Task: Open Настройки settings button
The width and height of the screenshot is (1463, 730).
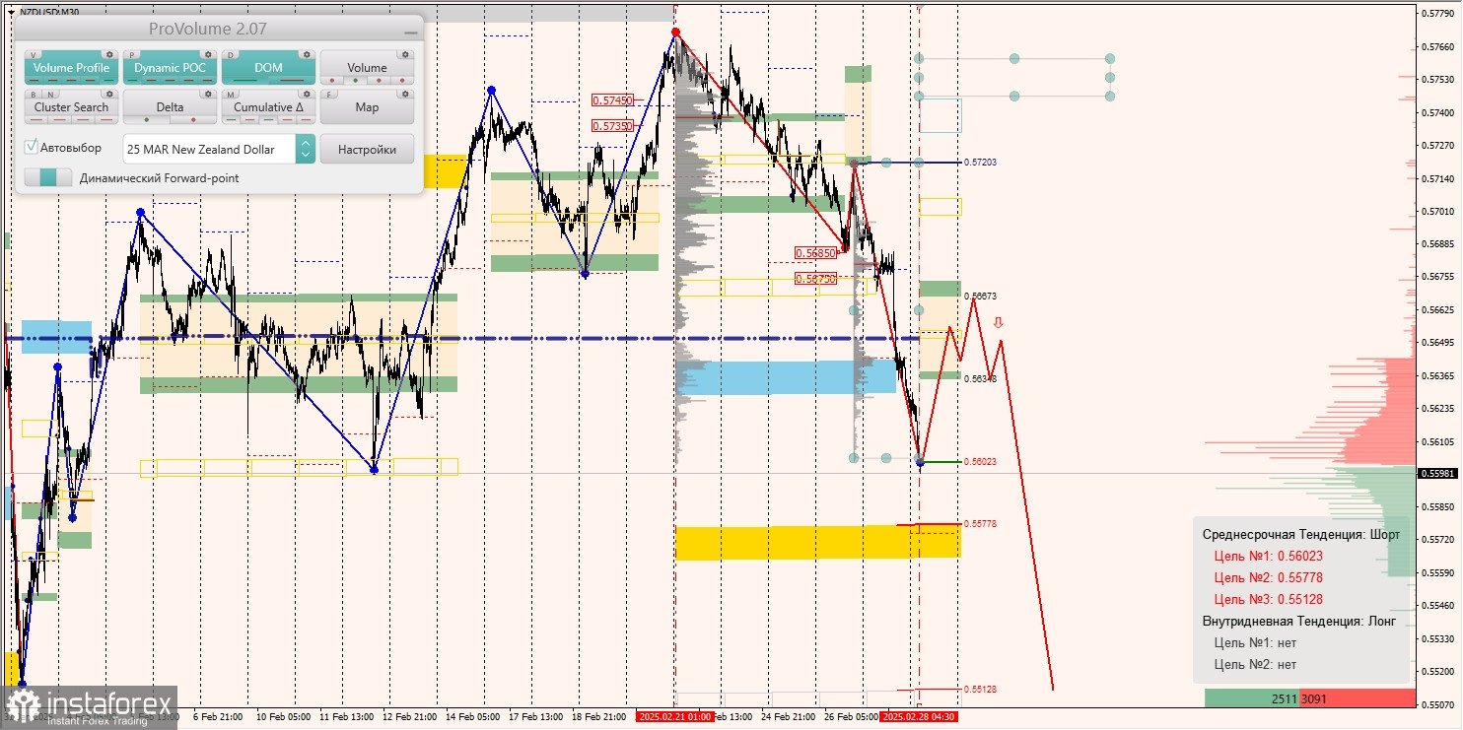Action: 367,149
